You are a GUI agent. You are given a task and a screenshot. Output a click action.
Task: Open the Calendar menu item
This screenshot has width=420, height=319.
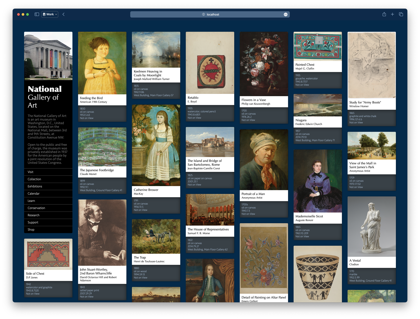pyautogui.click(x=48, y=194)
